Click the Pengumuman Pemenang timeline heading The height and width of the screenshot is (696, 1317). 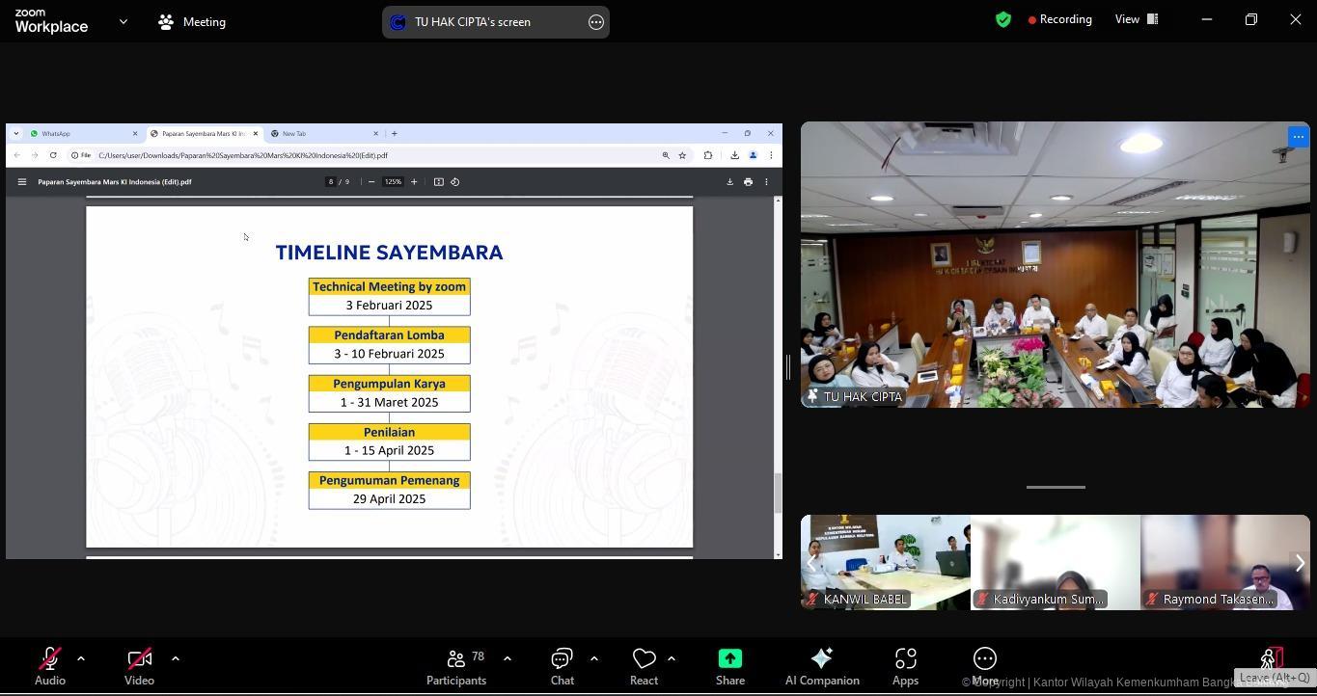[389, 480]
